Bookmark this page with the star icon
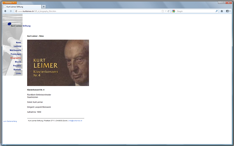This screenshot has height=146, width=234. (x=163, y=11)
